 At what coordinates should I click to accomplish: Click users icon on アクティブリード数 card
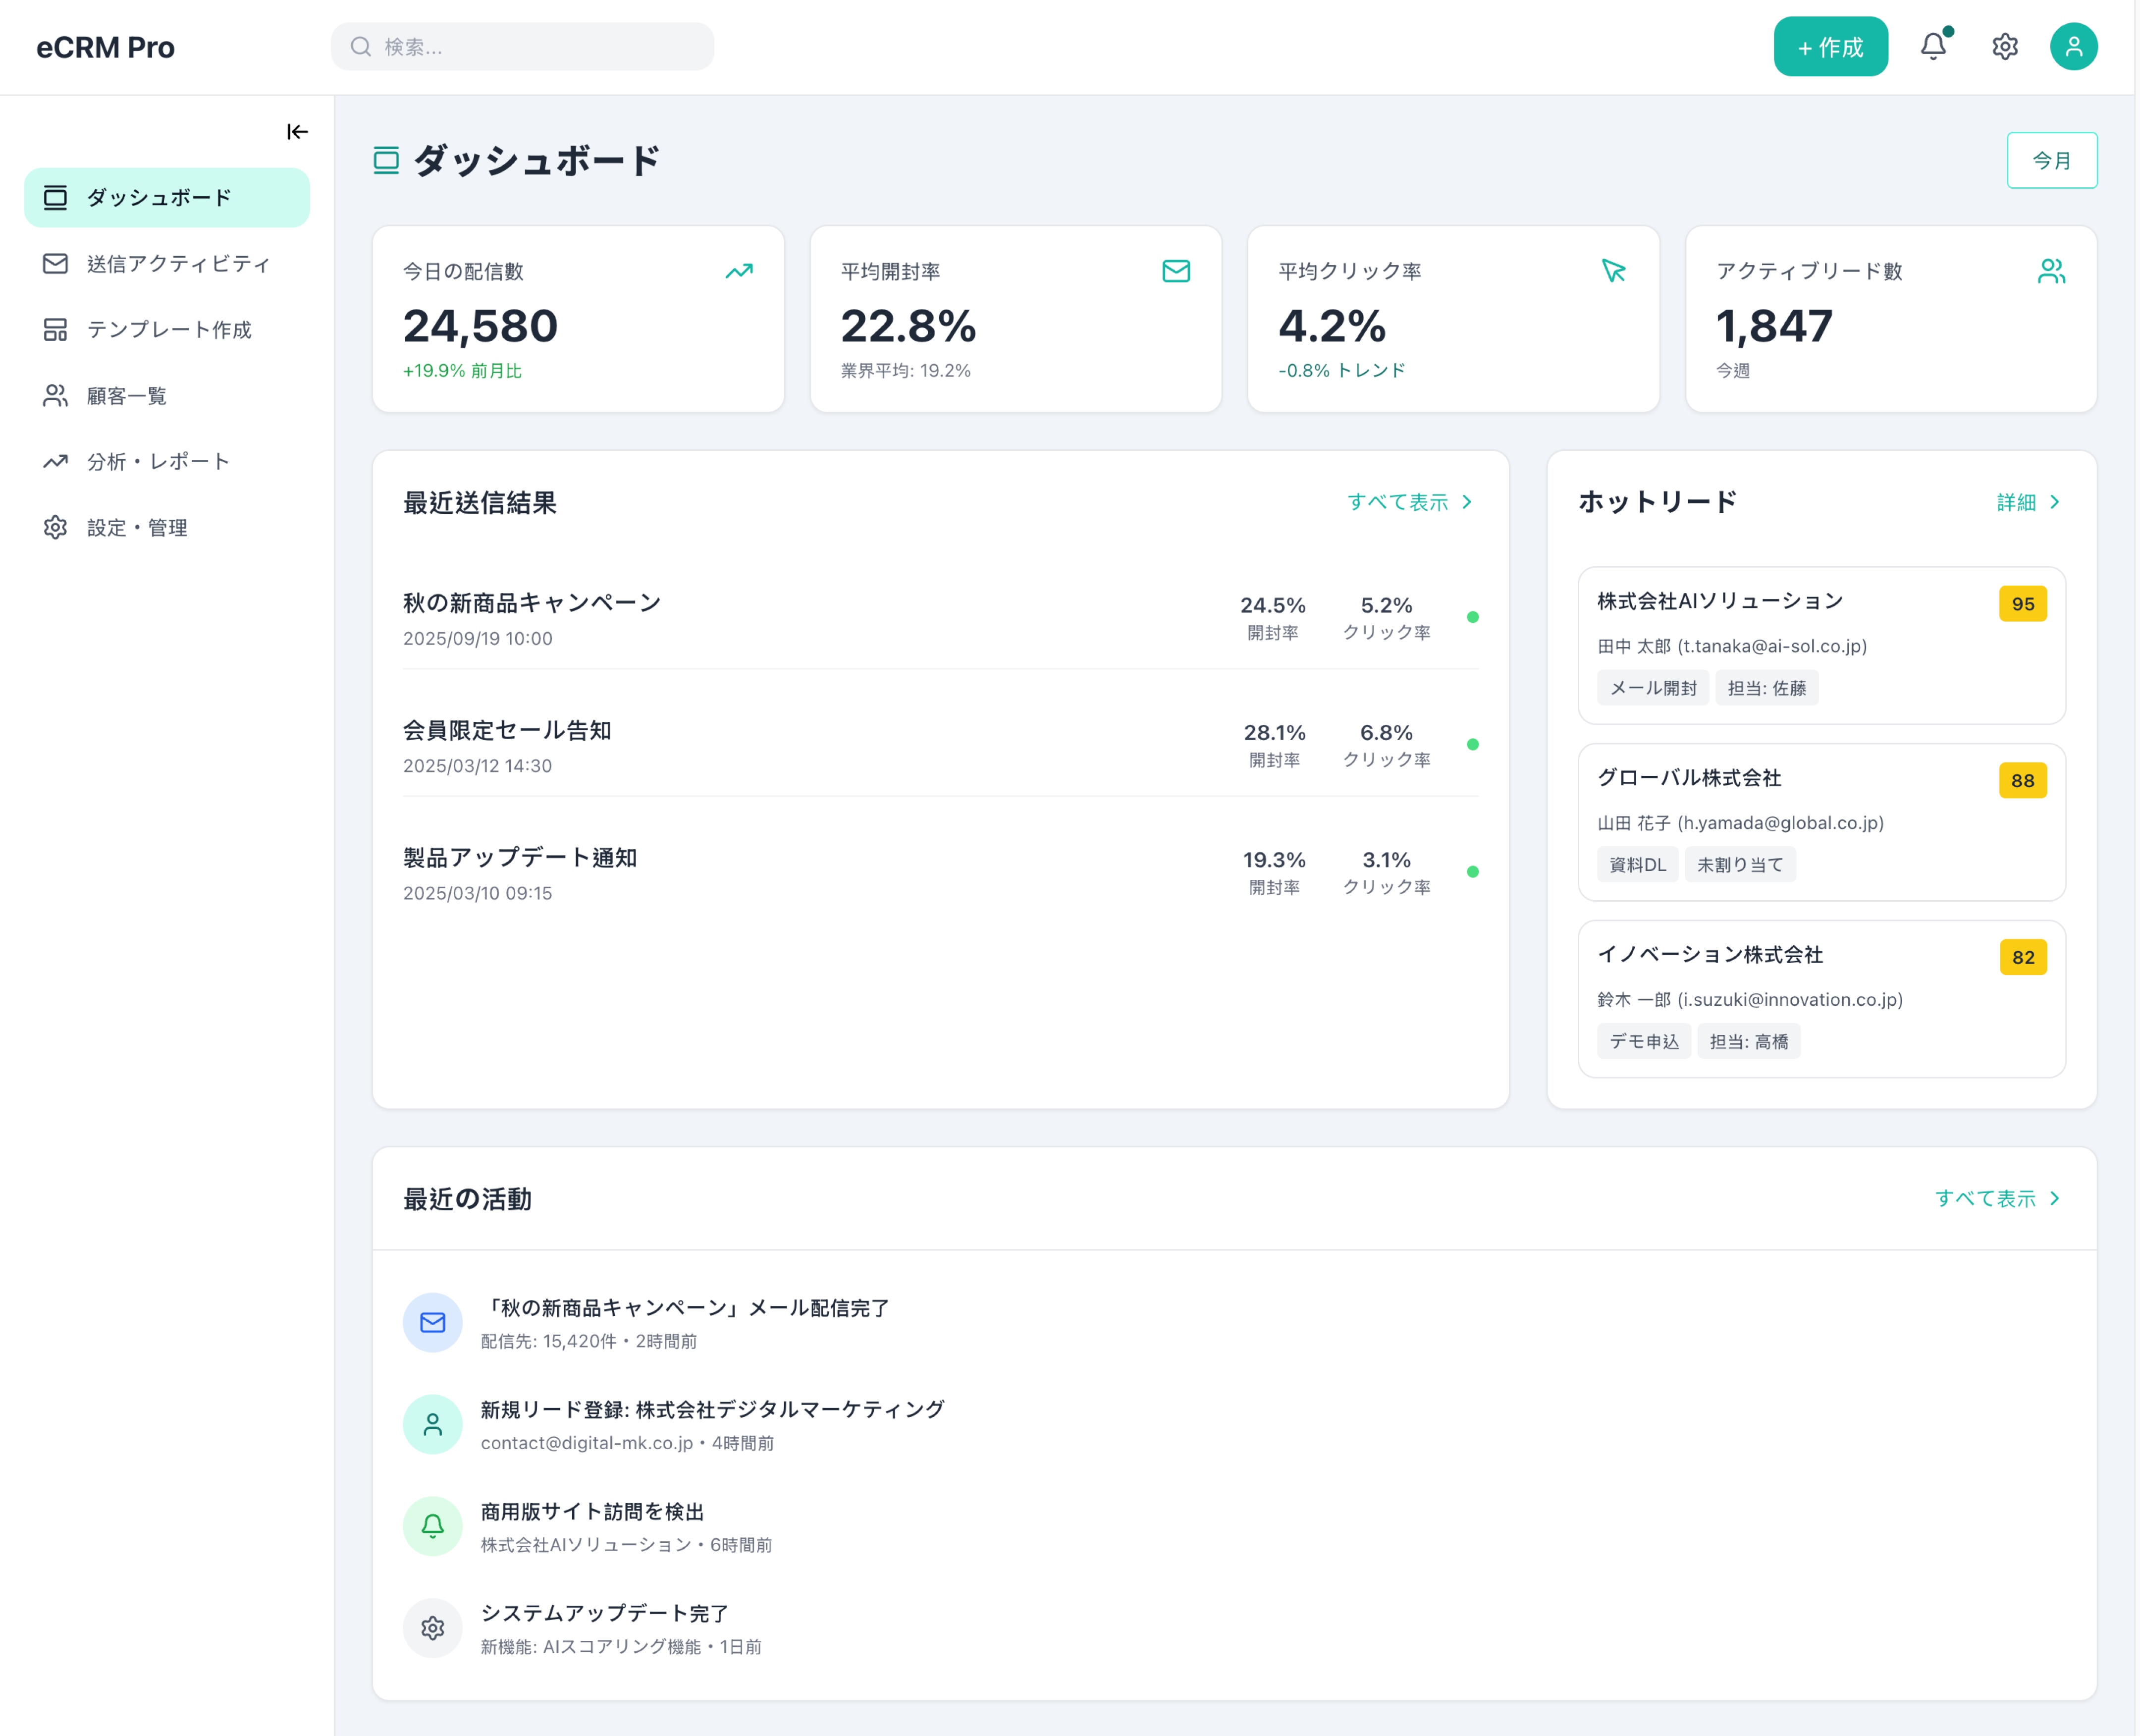tap(2051, 271)
